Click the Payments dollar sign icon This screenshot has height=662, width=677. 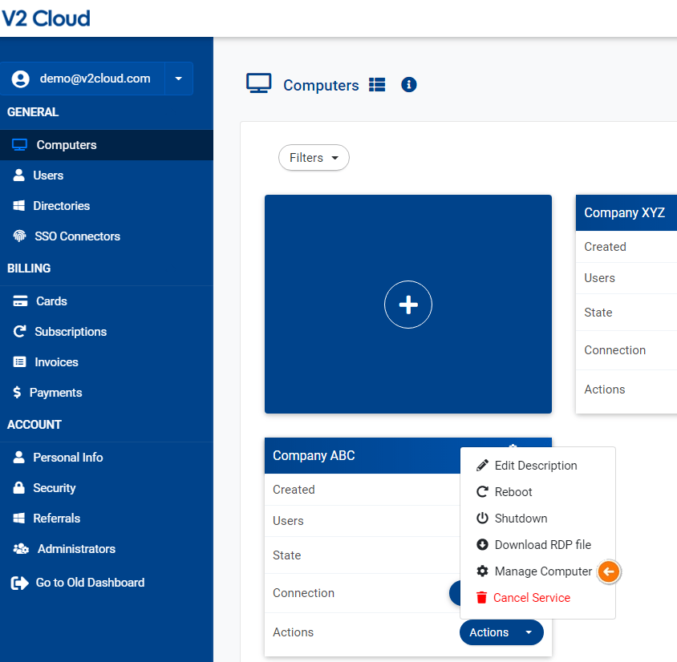(17, 392)
